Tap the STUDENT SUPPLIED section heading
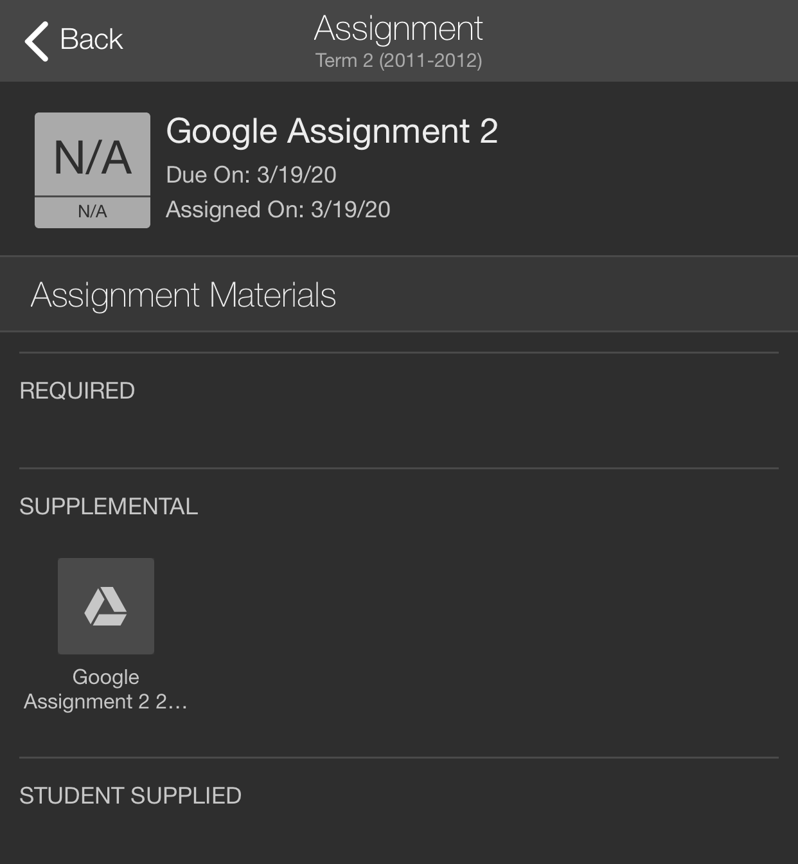798x864 pixels. point(130,796)
